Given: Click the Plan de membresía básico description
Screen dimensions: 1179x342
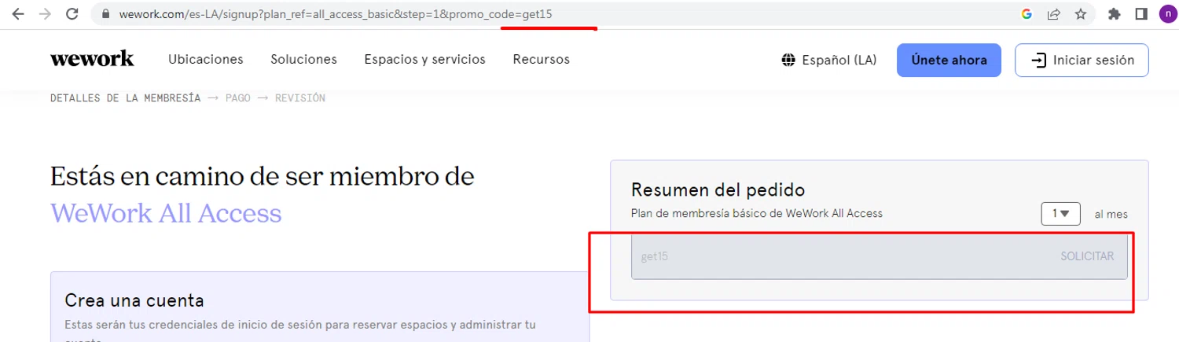Looking at the screenshot, I should pyautogui.click(x=757, y=213).
